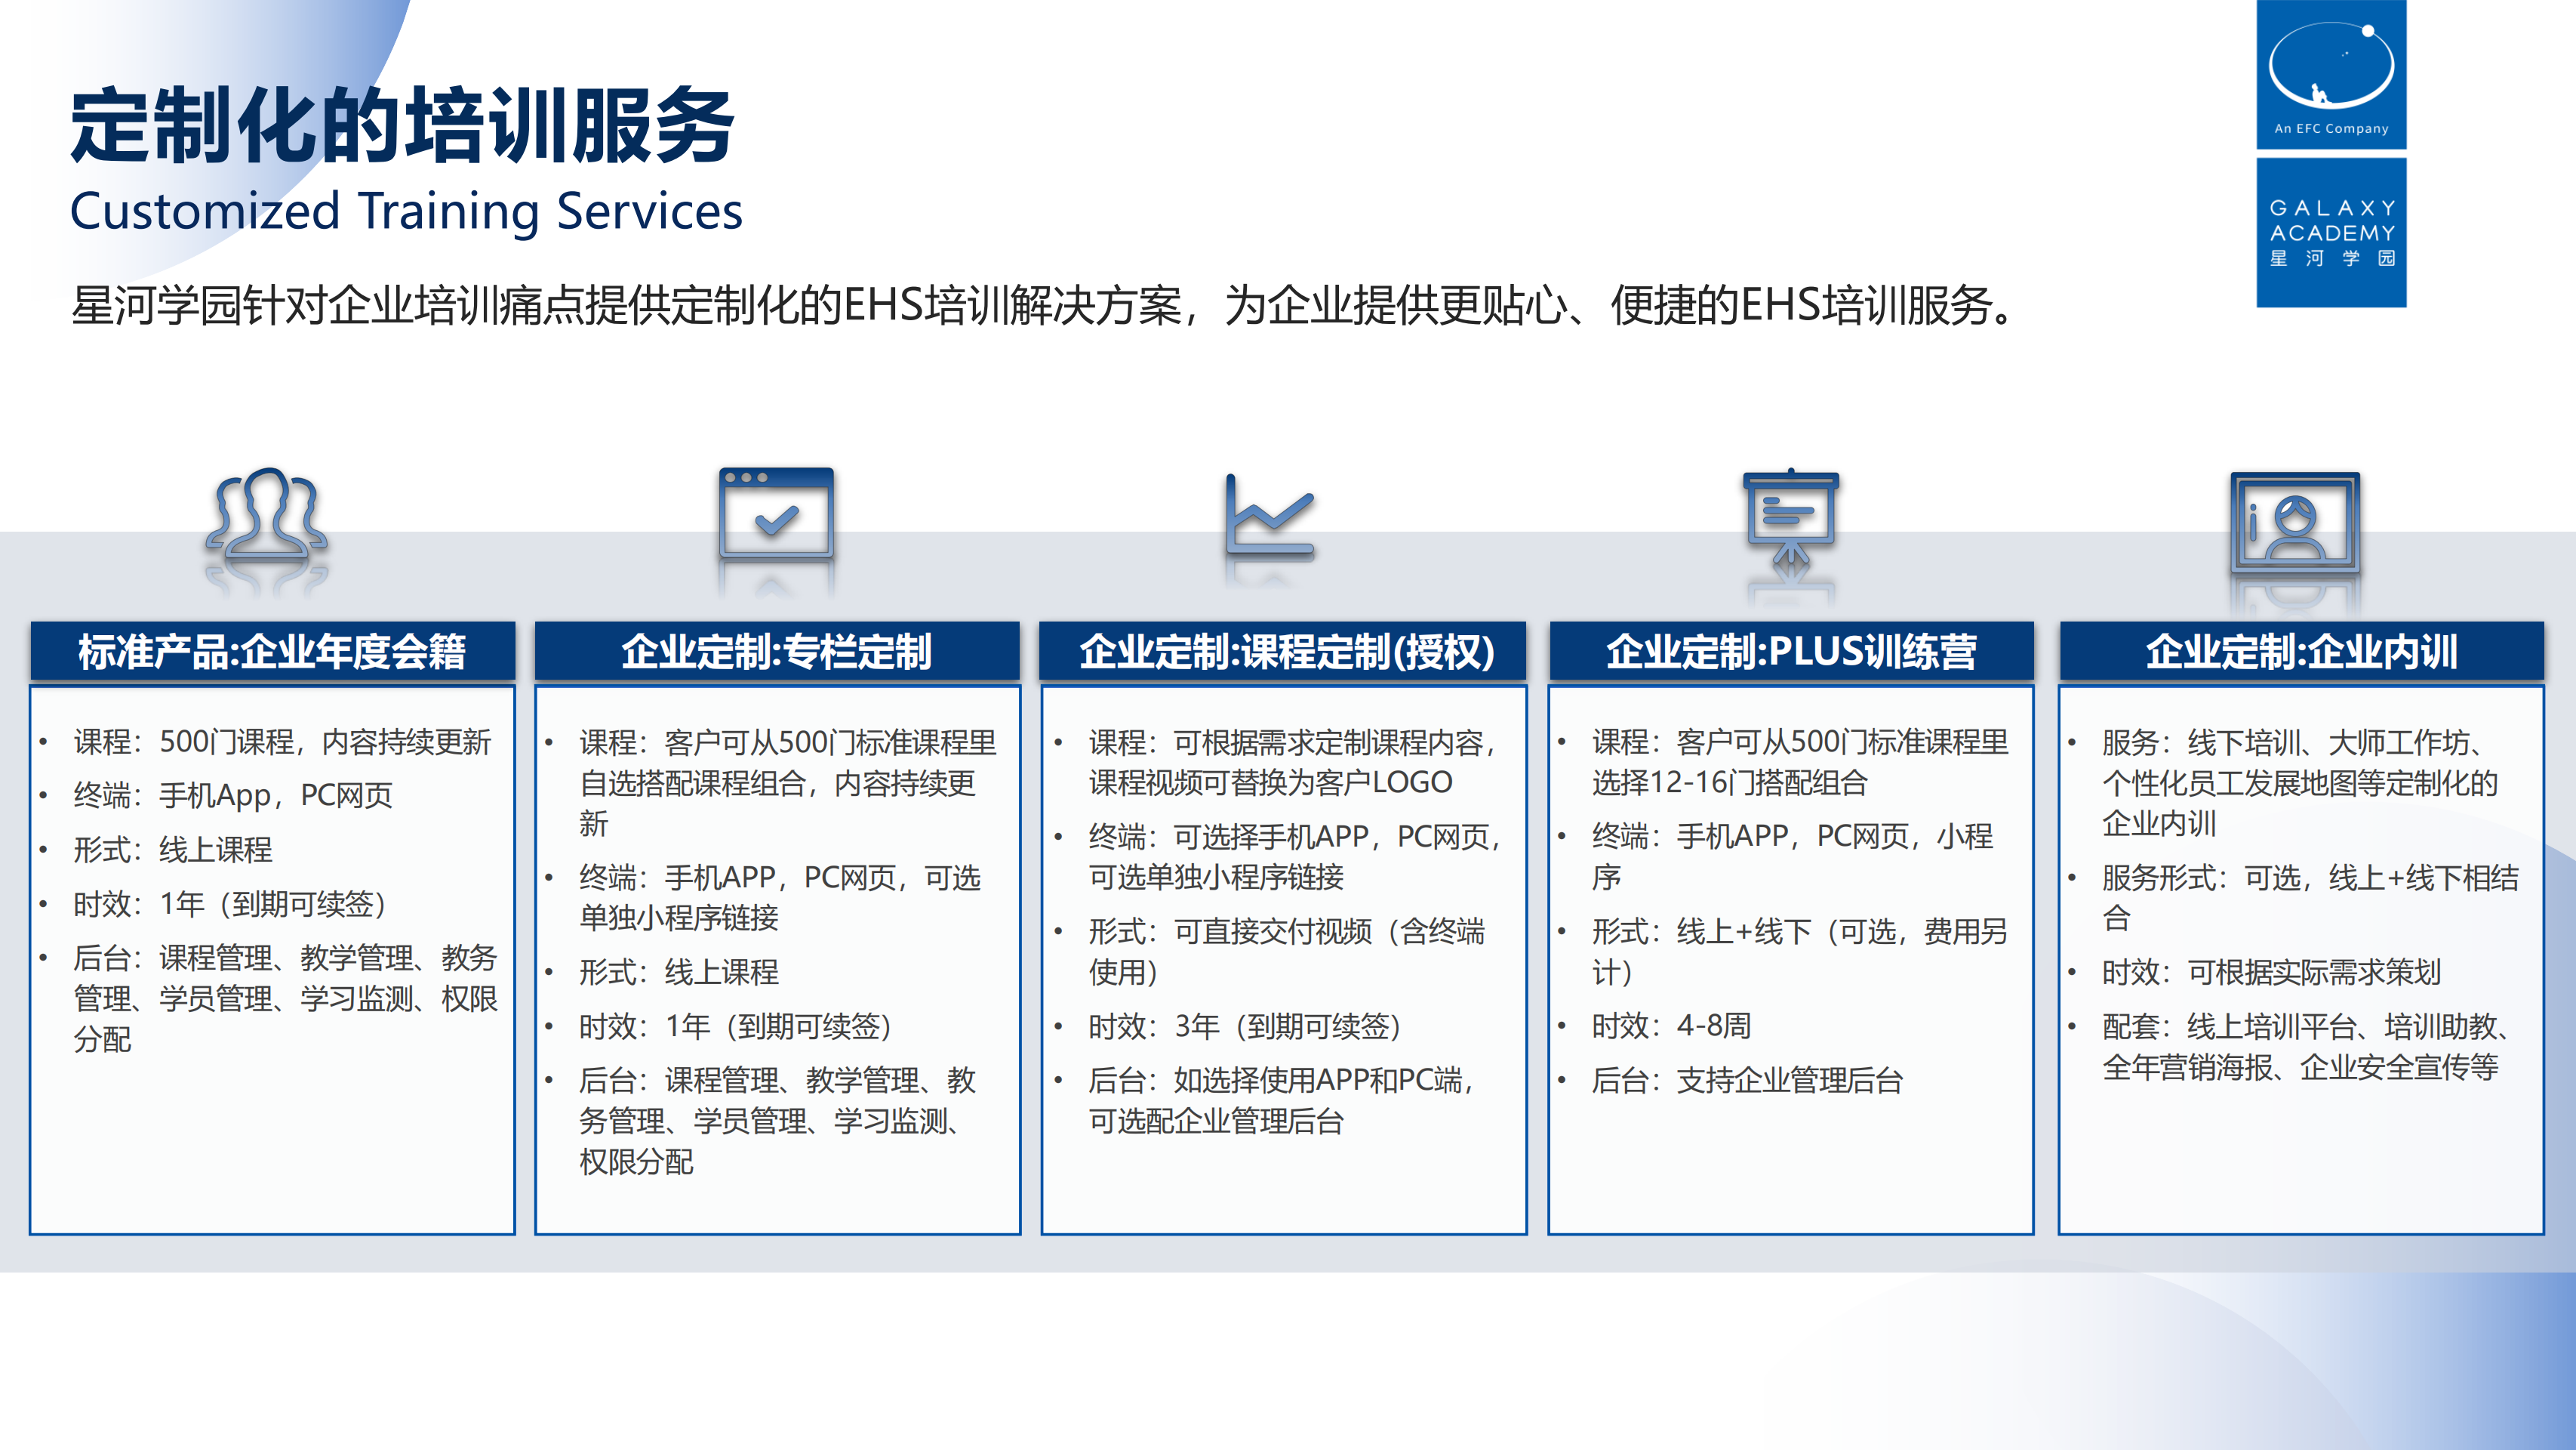Click 课程：客户可从500门 bullet in 专栏定制 card
Screen dimensions: 2576x1450
788,782
